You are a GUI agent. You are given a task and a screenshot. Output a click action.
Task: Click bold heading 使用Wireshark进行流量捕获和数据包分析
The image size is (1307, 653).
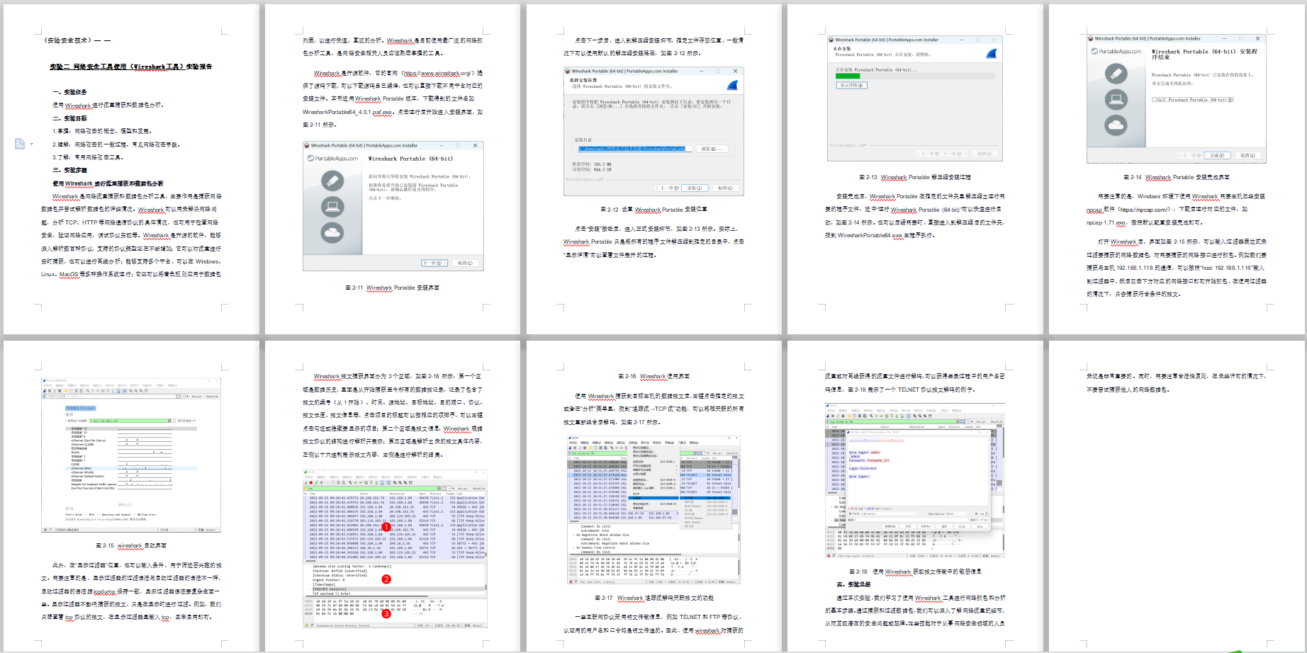tap(108, 183)
